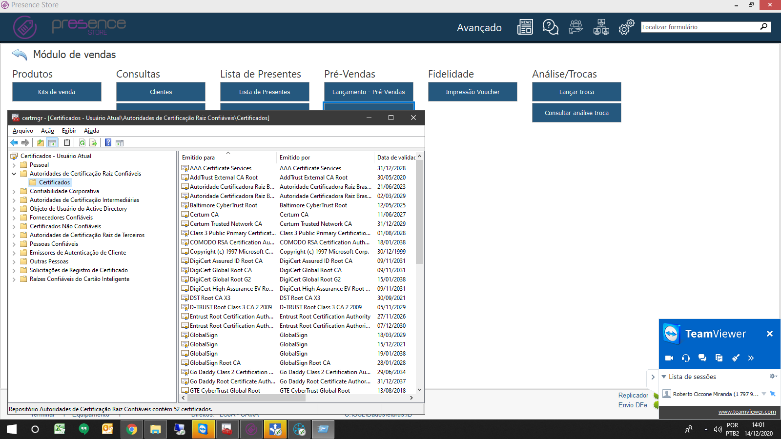Click the Kits de venda button
Image resolution: width=781 pixels, height=439 pixels.
tap(57, 92)
